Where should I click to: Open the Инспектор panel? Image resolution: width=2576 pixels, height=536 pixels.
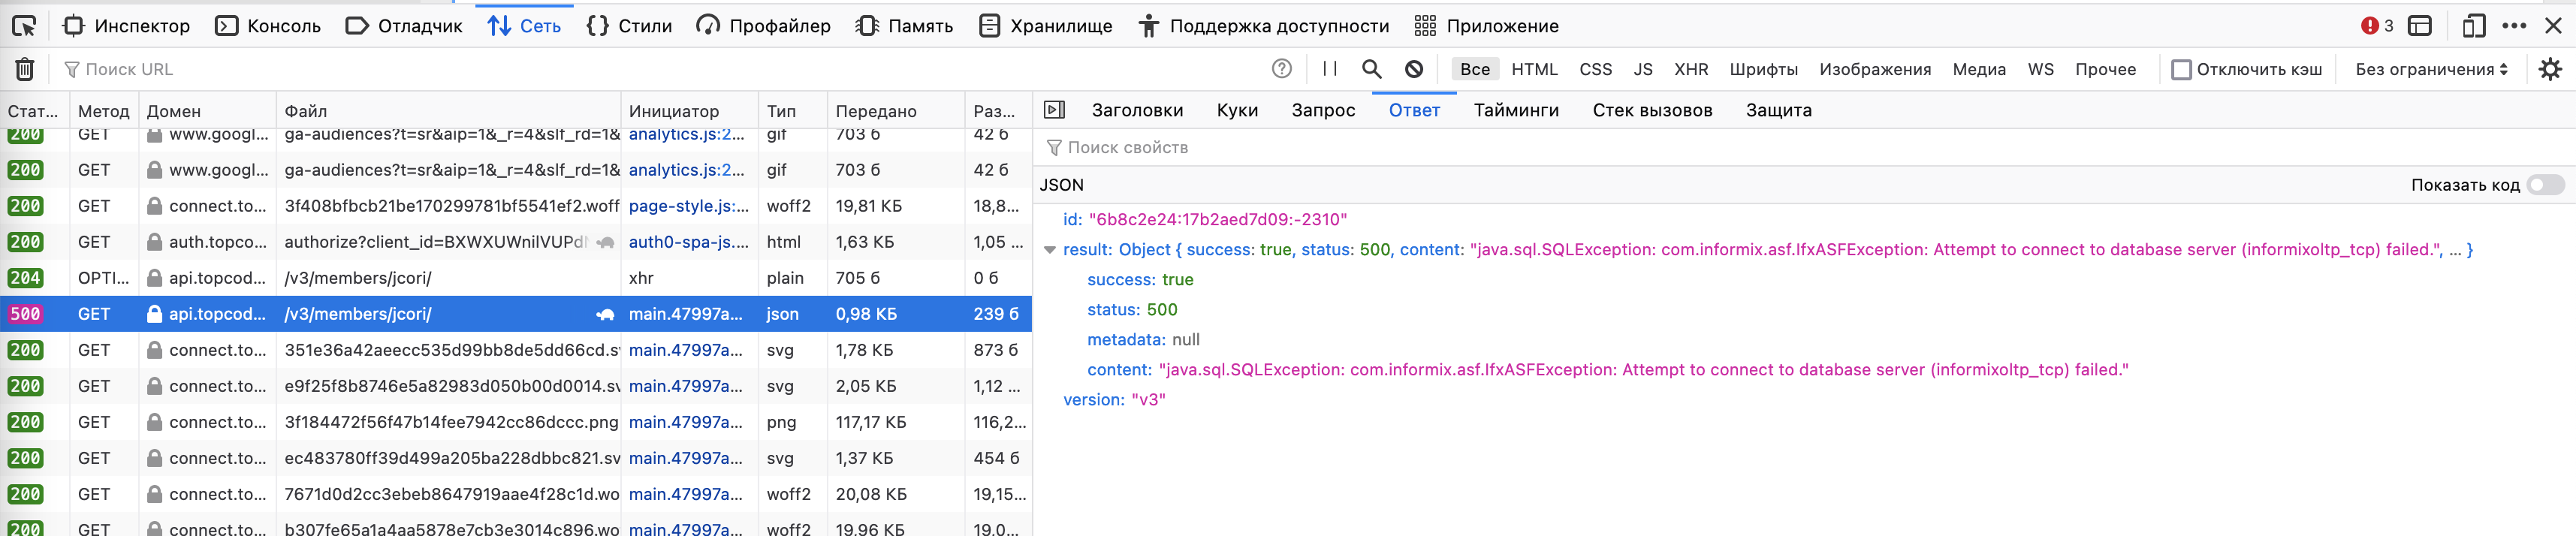point(126,26)
